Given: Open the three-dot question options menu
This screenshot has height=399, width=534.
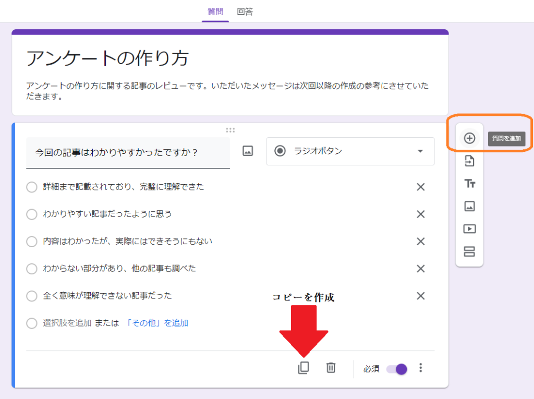Looking at the screenshot, I should pyautogui.click(x=420, y=368).
